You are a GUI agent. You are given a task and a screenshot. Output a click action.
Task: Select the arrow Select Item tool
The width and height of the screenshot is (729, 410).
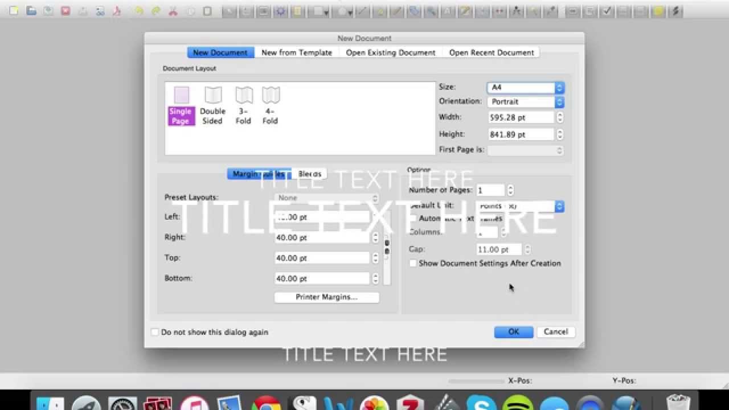231,11
